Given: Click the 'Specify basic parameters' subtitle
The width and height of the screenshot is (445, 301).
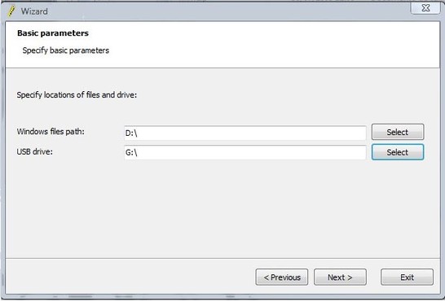Looking at the screenshot, I should (65, 50).
